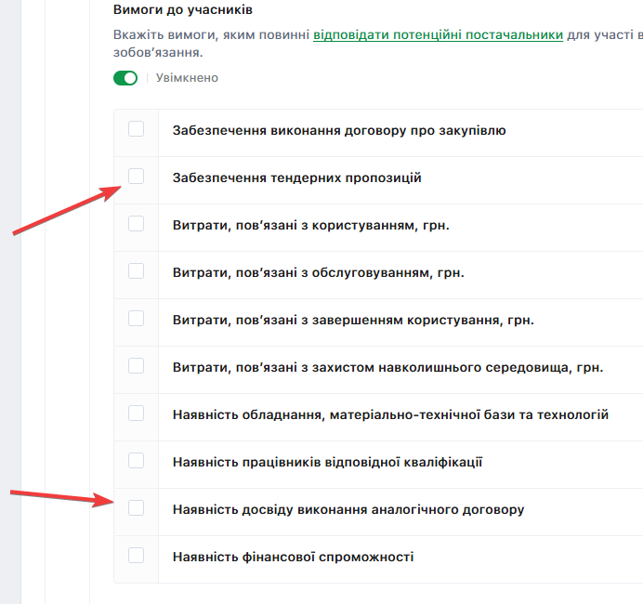This screenshot has width=643, height=604.
Task: Tick the "захистом навколишнього середовища" costs checkbox
Action: point(137,366)
